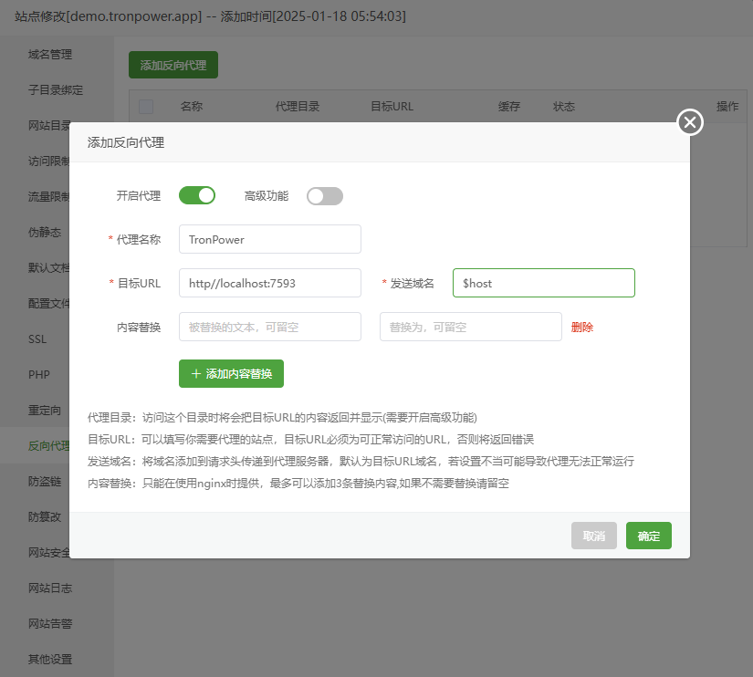
Task: Open 子目录绑定 in the sidebar
Action: (x=56, y=90)
